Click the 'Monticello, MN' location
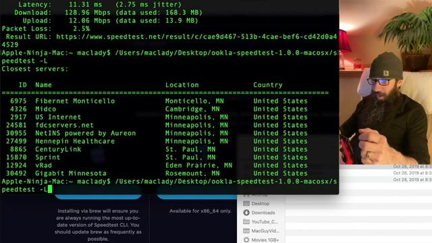This screenshot has width=432, height=243. [x=194, y=101]
